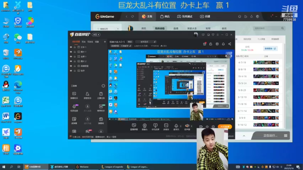The width and height of the screenshot is (303, 170).
Task: Open 视频连麦 tool in the toolbox
Action: tap(74, 108)
